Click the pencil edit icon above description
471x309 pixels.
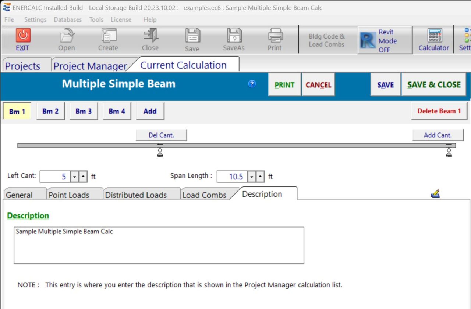pyautogui.click(x=435, y=194)
